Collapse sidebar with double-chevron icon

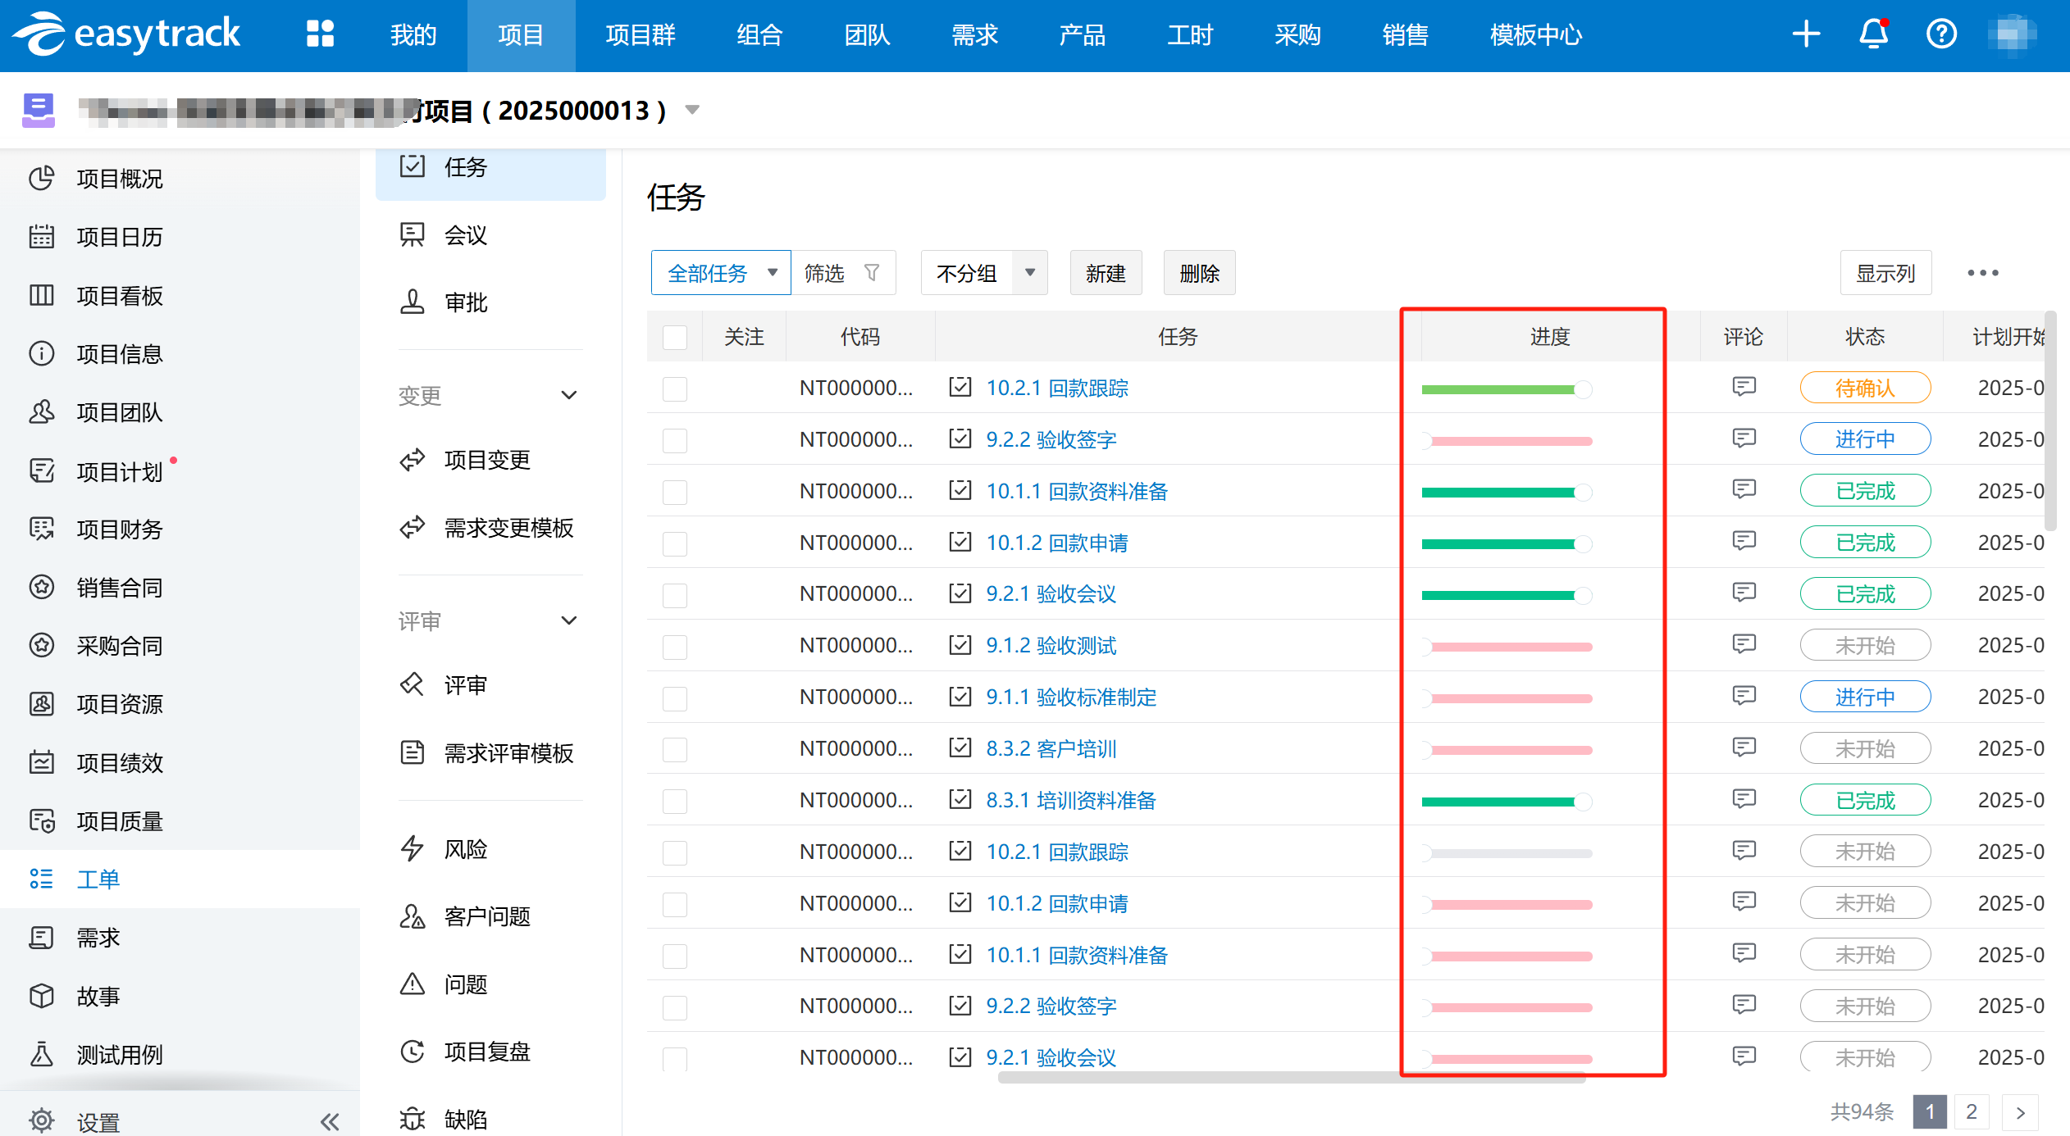click(330, 1121)
